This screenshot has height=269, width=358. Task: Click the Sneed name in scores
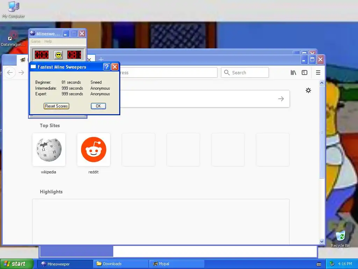click(x=96, y=82)
